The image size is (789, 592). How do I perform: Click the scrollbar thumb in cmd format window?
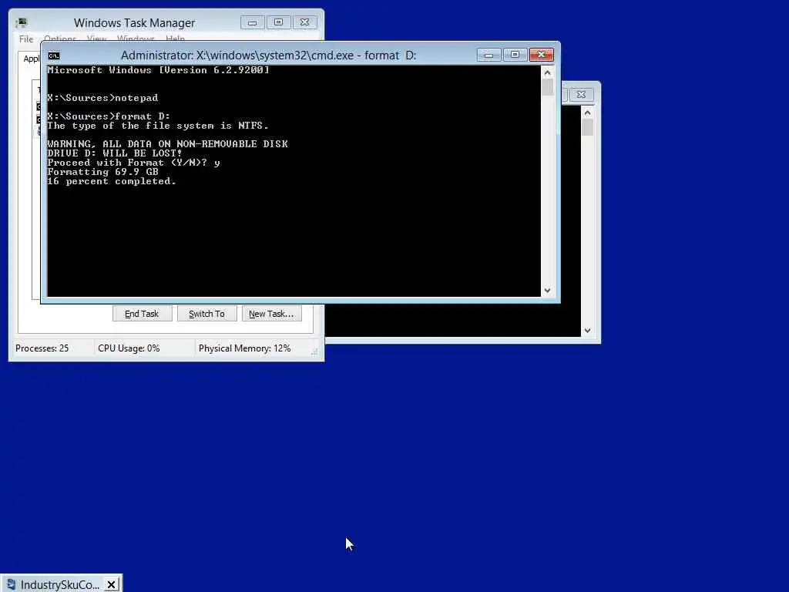click(x=548, y=87)
